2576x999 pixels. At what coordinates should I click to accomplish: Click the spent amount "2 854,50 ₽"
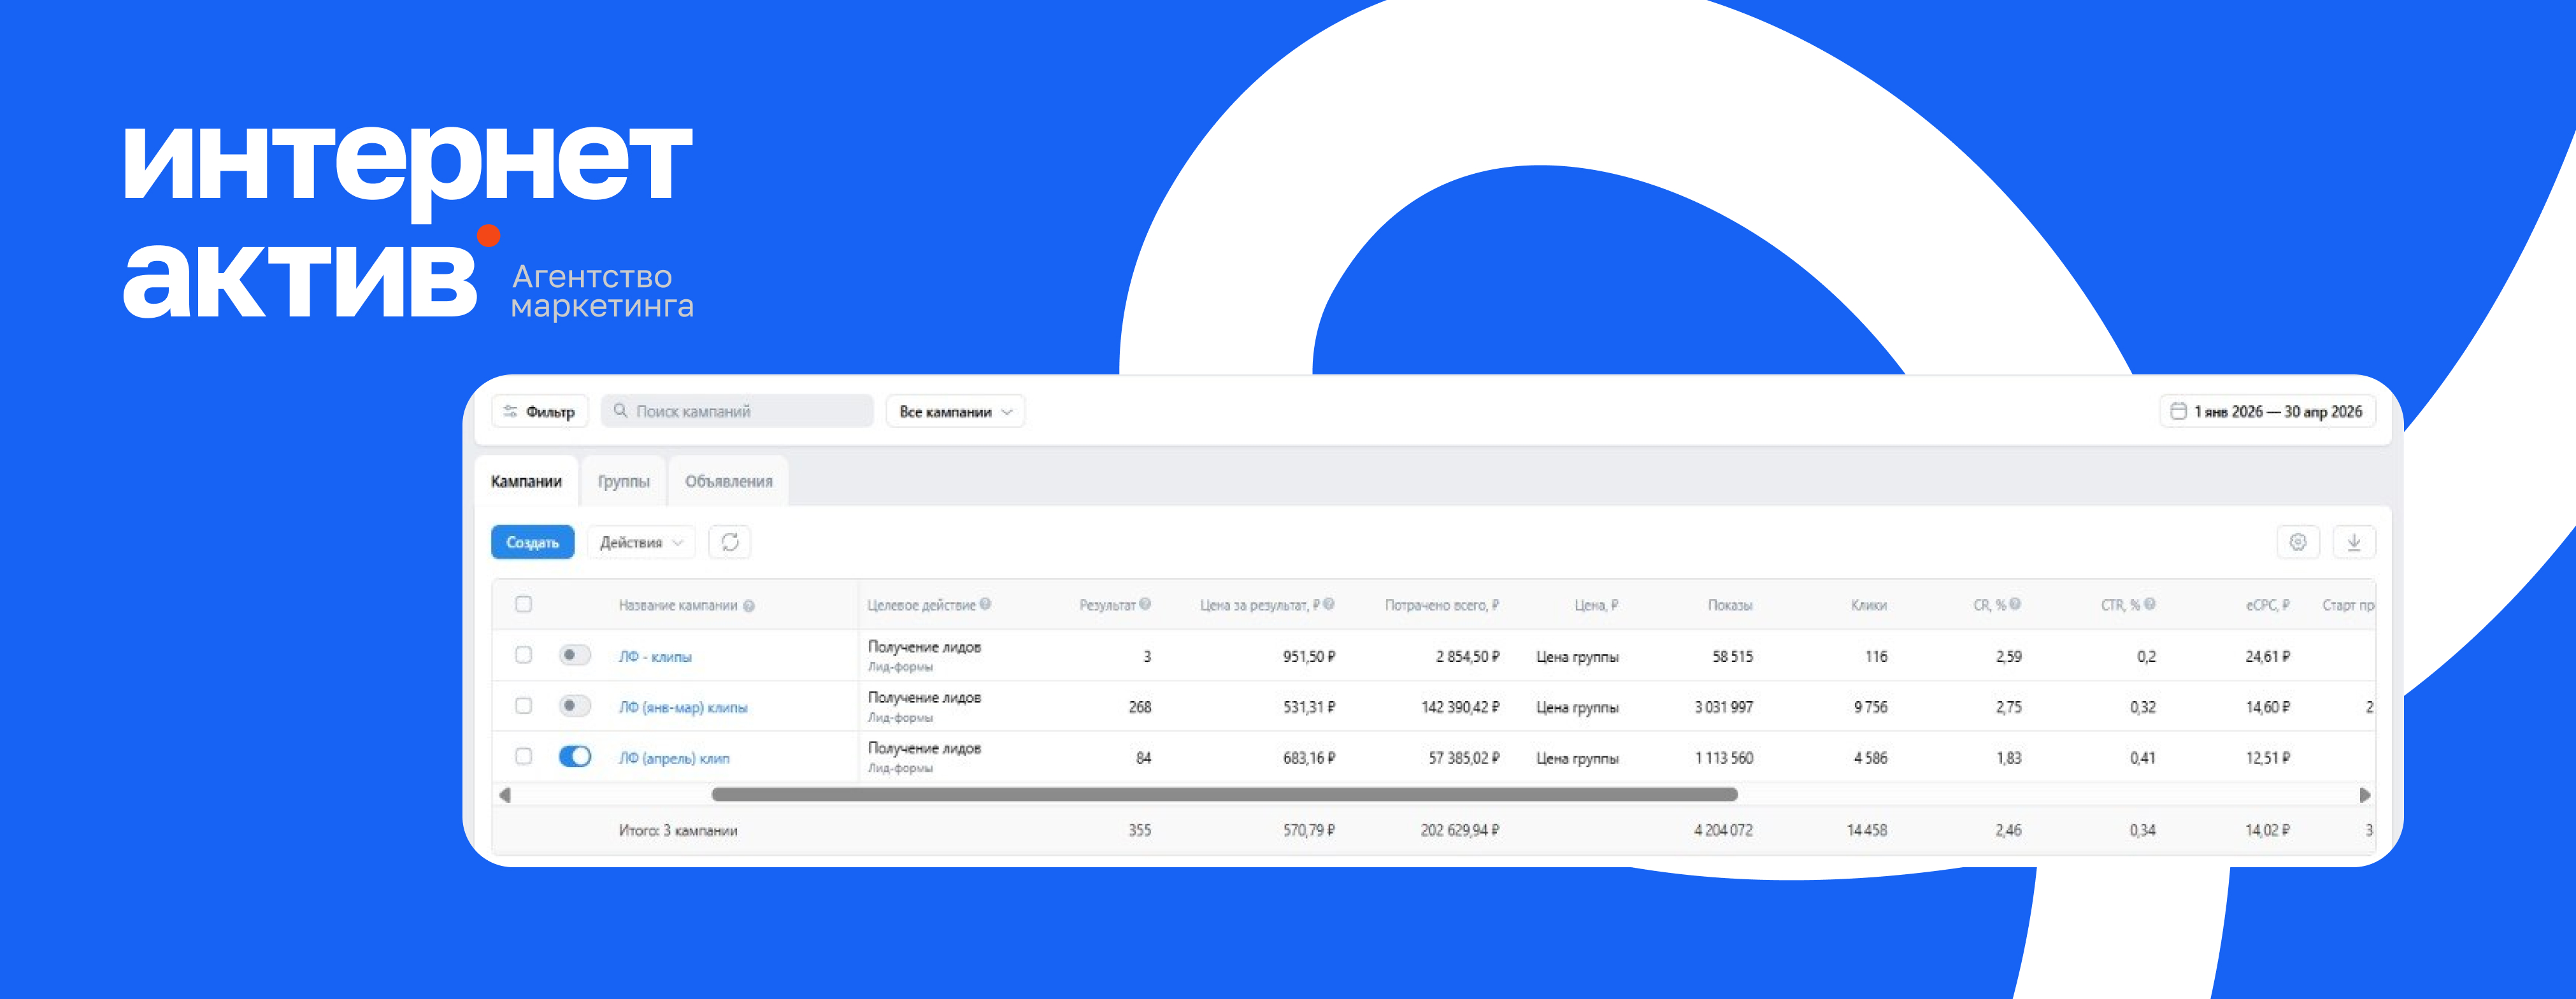coord(1468,657)
